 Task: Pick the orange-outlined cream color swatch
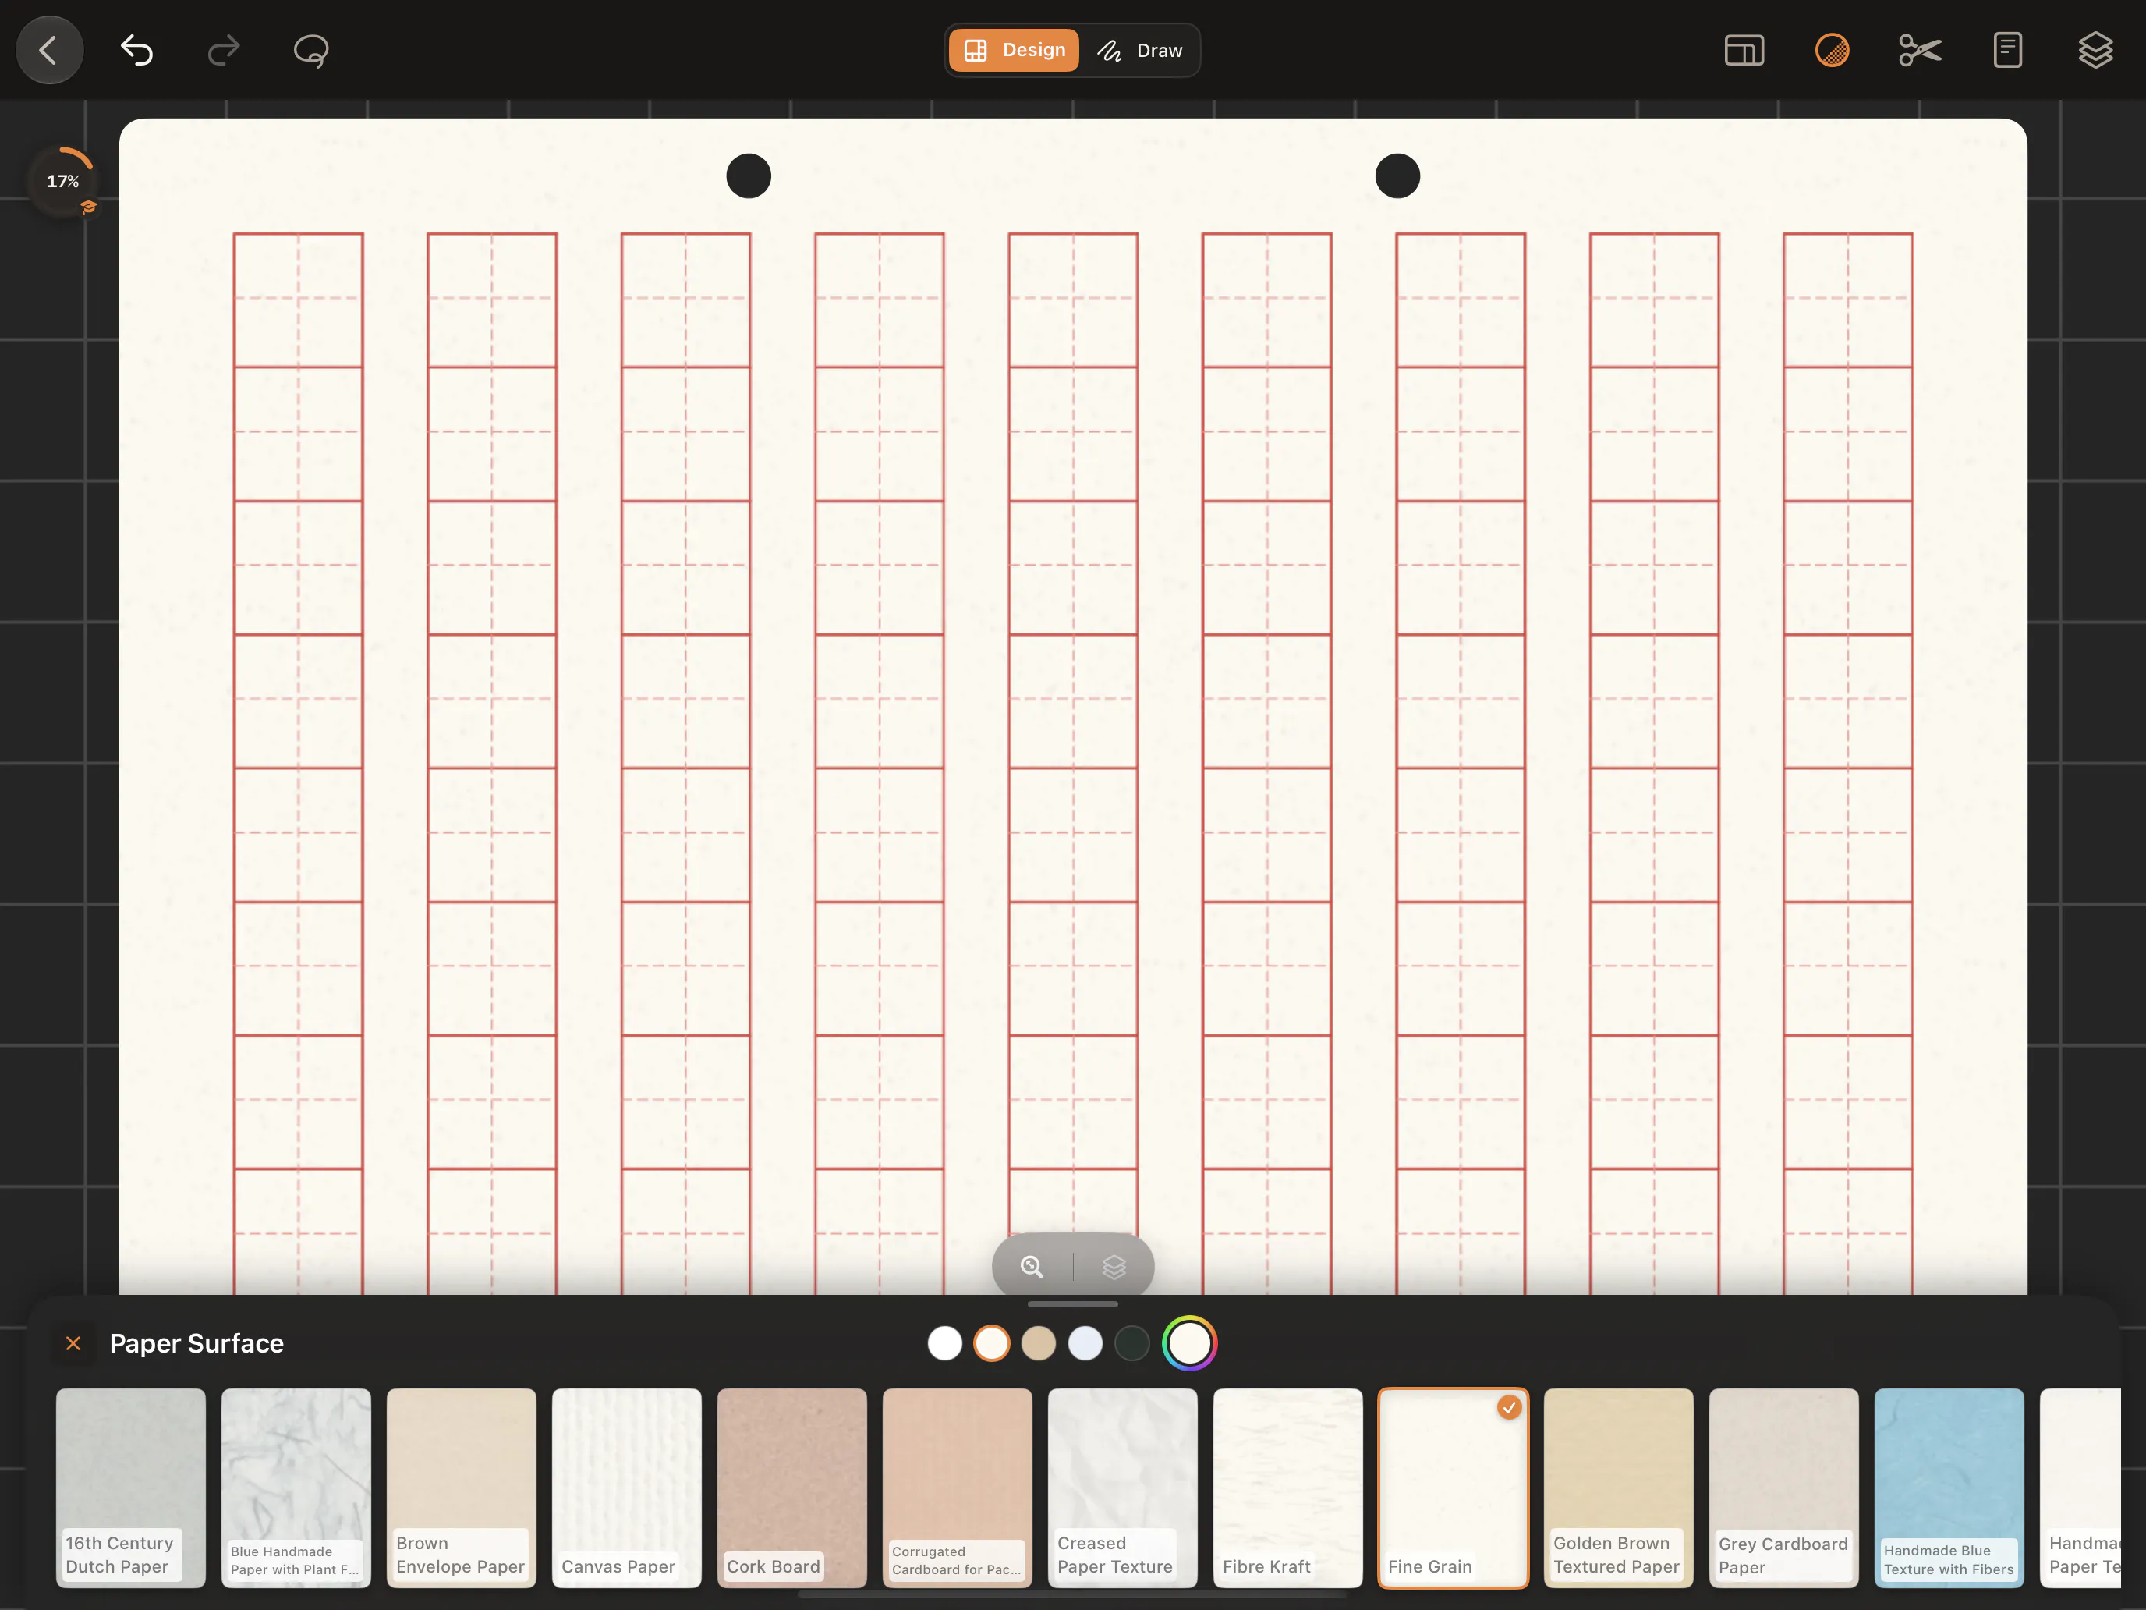click(x=991, y=1343)
